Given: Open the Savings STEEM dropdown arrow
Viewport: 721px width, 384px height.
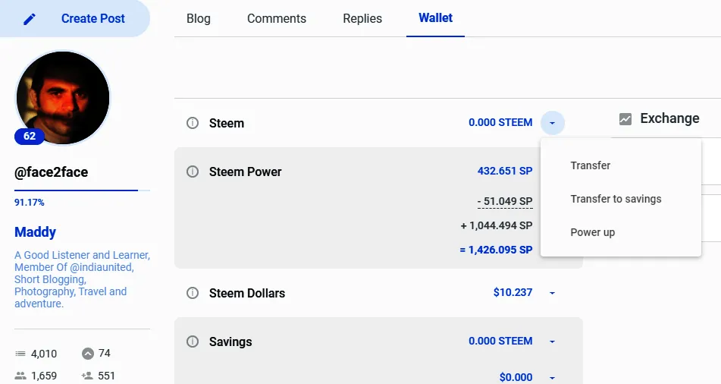Looking at the screenshot, I should [x=552, y=342].
